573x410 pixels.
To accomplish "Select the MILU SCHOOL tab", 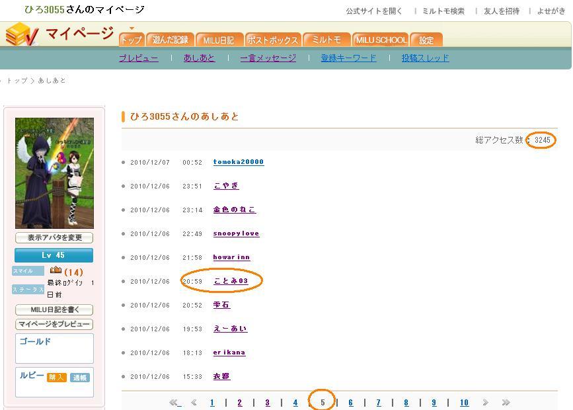I will (380, 40).
